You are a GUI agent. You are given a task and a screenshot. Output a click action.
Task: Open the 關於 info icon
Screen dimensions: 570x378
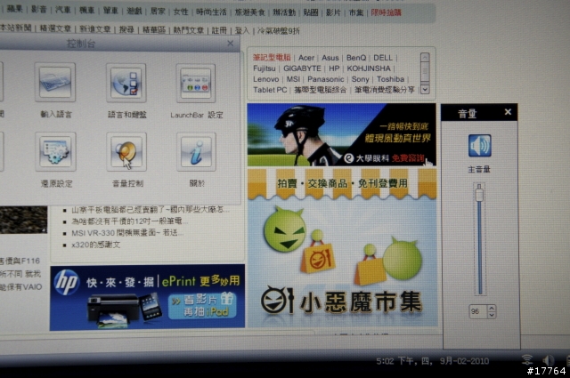pos(196,152)
